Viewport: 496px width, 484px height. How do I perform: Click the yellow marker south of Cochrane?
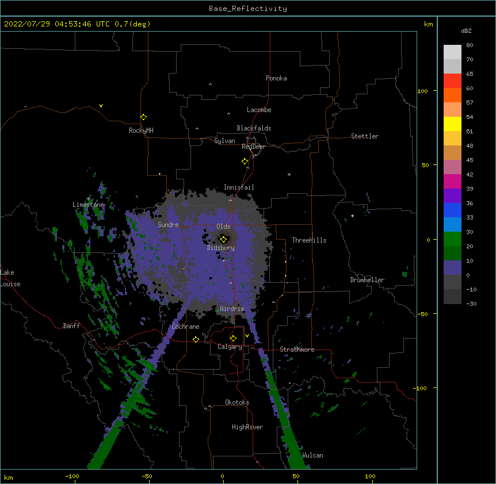pyautogui.click(x=196, y=339)
